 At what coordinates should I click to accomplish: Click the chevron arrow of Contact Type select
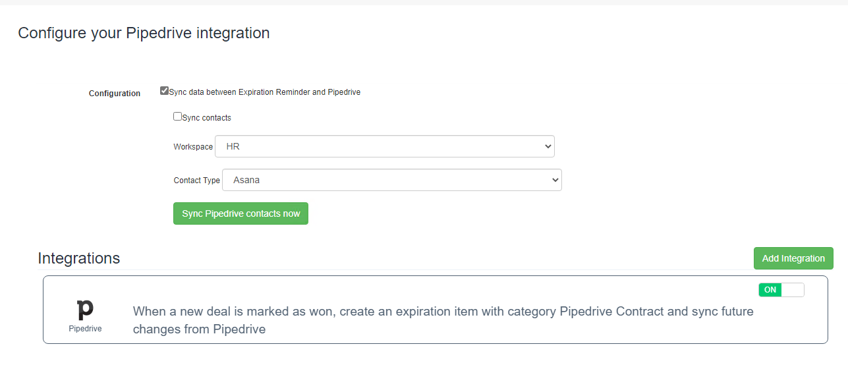click(555, 180)
